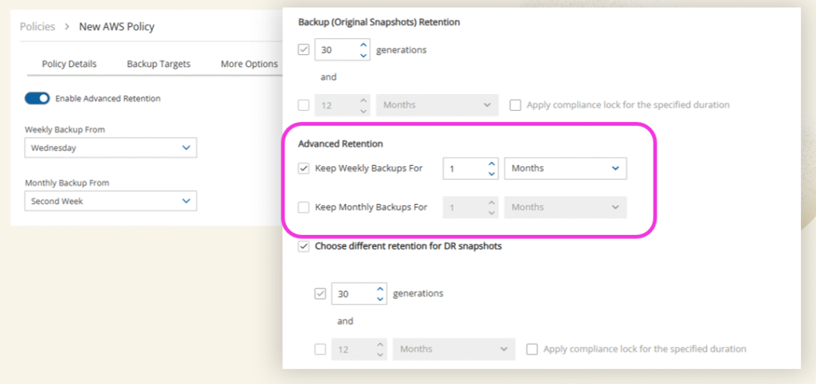The height and width of the screenshot is (384, 816).
Task: Increase DR snapshots generations with up arrow
Action: [x=380, y=288]
